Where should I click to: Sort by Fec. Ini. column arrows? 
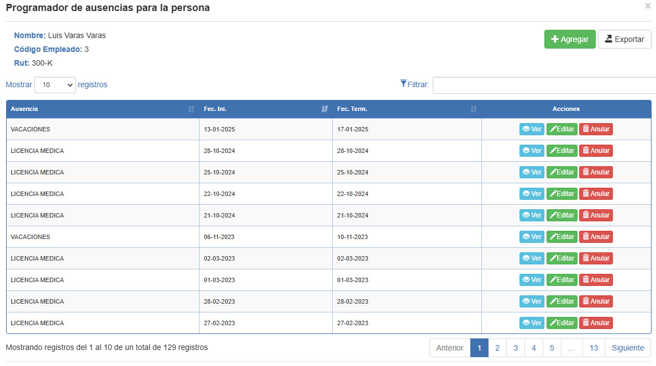(324, 109)
